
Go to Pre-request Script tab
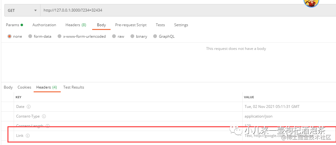(x=131, y=25)
